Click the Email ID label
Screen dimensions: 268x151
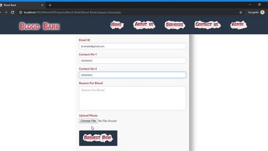[x=85, y=40]
